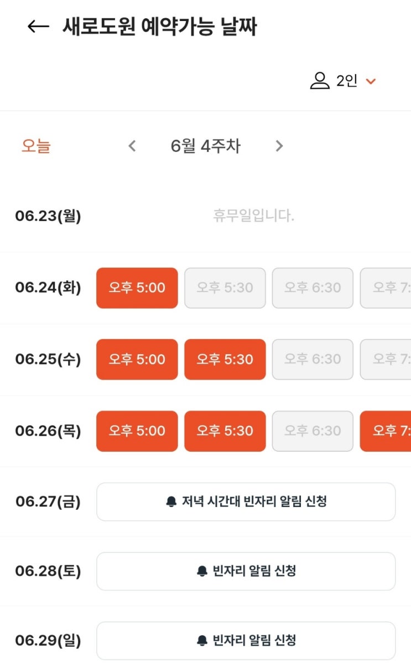This screenshot has width=411, height=670.
Task: Tap greyed-out 오후 5:30 slot on 06.24(화)
Action: coord(225,288)
